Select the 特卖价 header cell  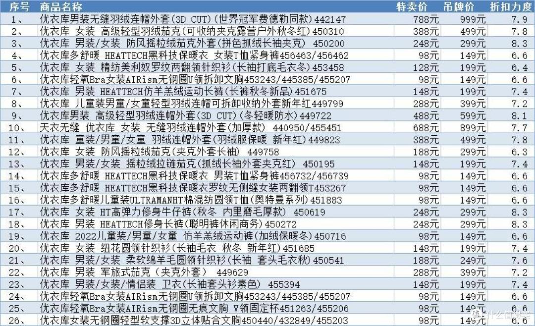pos(412,7)
